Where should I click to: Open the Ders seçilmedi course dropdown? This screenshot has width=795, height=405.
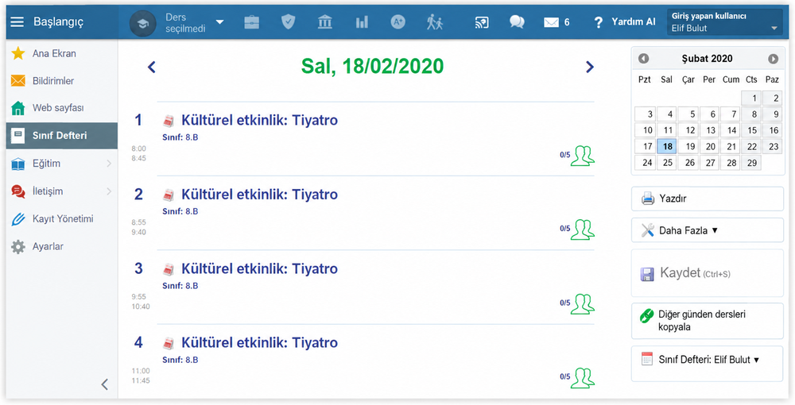click(195, 23)
